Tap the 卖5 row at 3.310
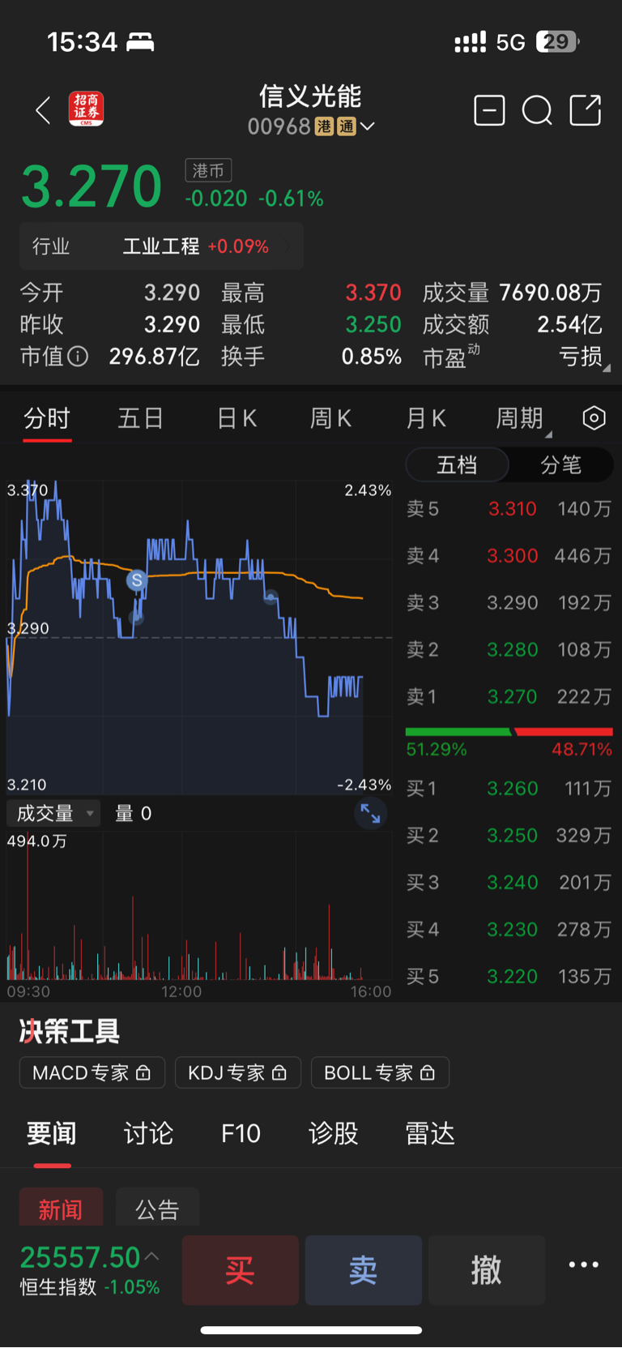Viewport: 622px width, 1348px height. point(509,508)
